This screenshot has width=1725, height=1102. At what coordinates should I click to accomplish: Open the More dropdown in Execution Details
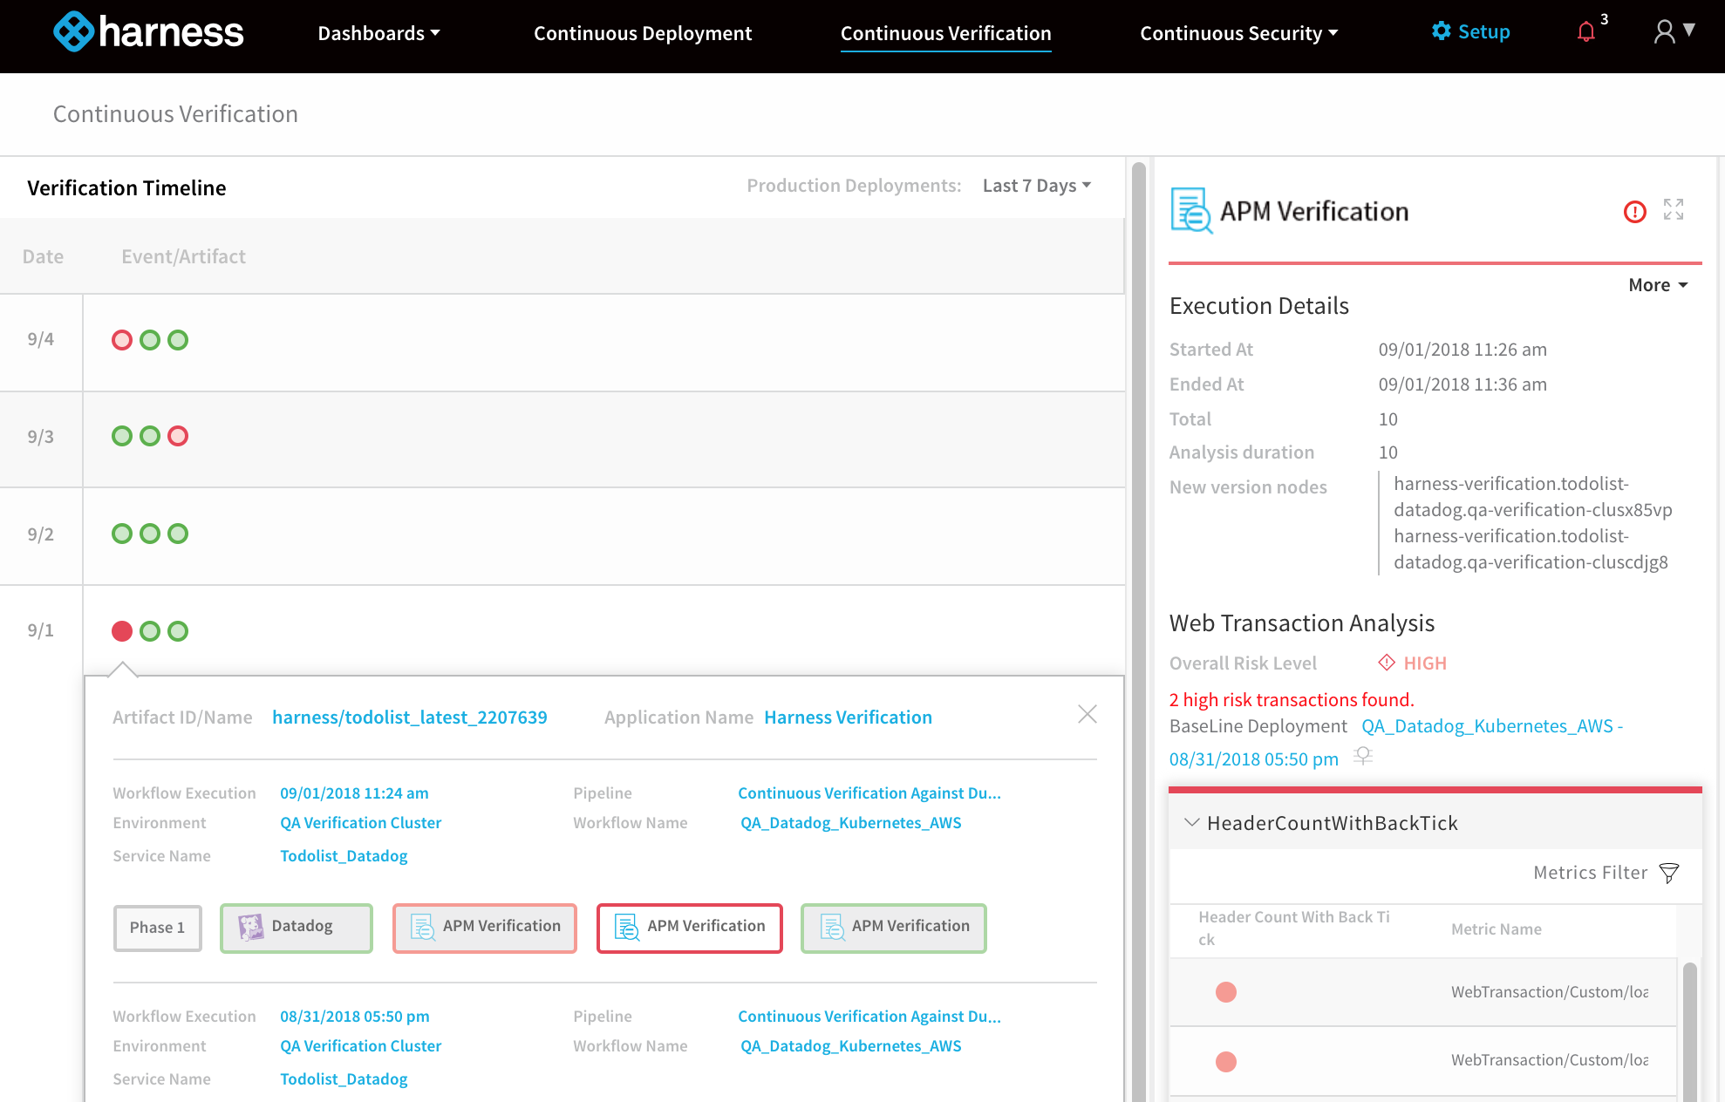(1658, 285)
